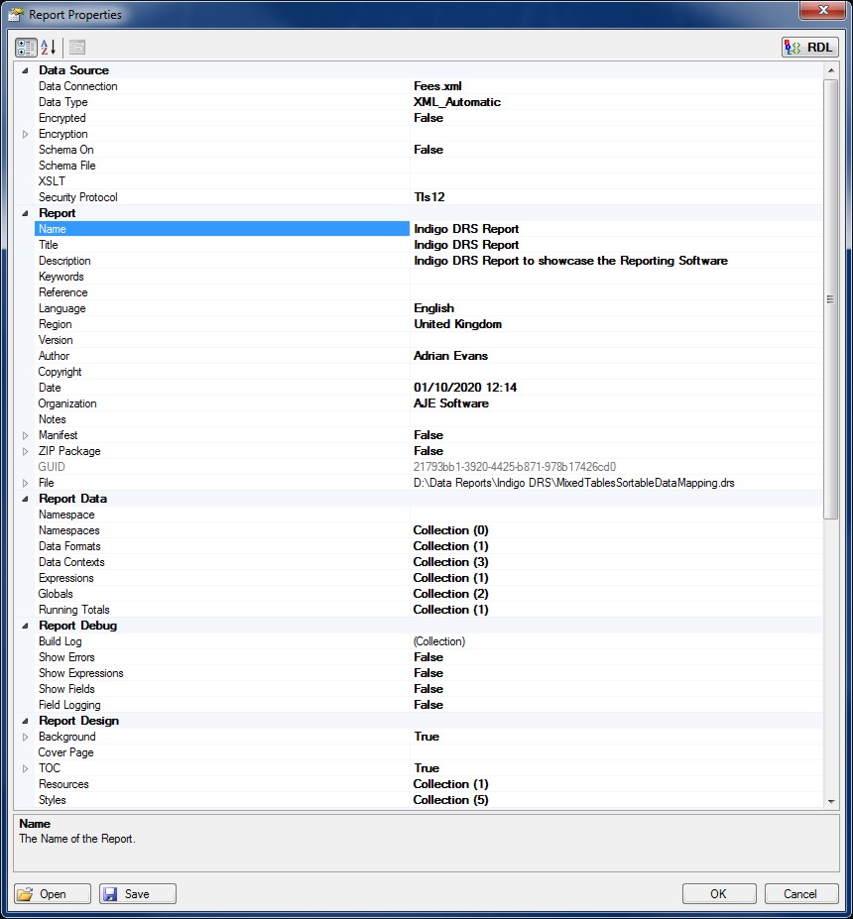Select the Field Logging False value

tap(428, 705)
